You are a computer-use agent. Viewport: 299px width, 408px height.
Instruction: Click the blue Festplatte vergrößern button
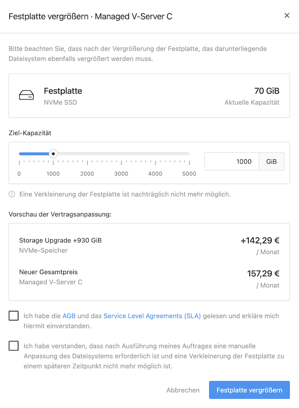(x=250, y=390)
